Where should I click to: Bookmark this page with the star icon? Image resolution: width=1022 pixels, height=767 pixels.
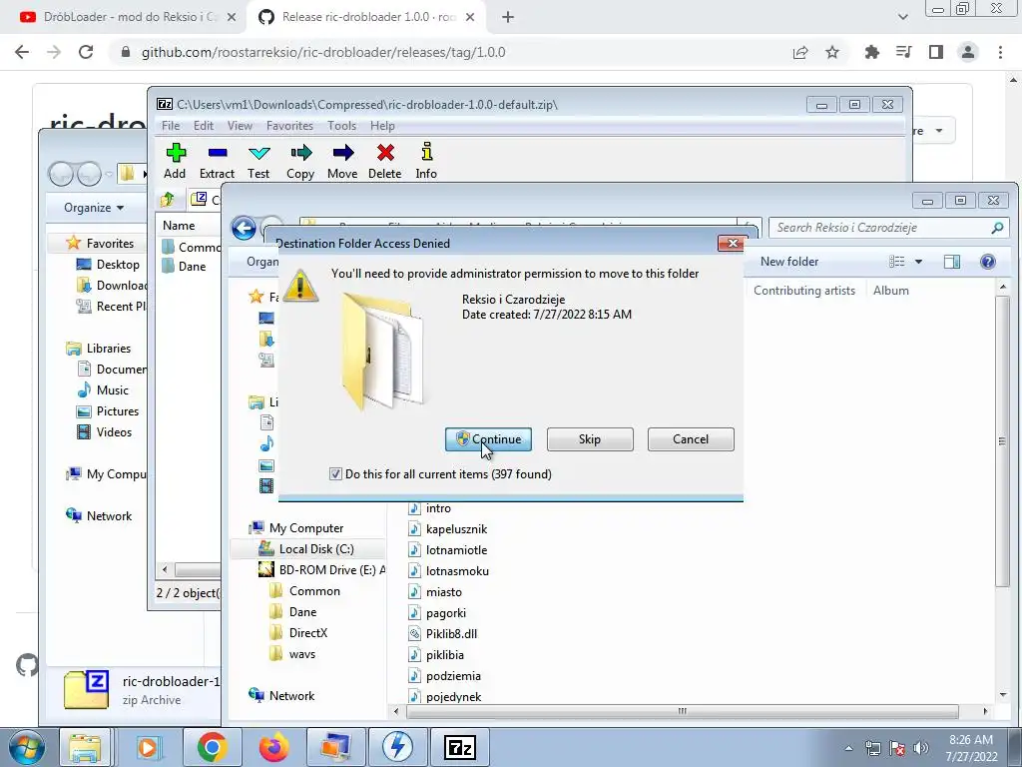click(x=832, y=52)
